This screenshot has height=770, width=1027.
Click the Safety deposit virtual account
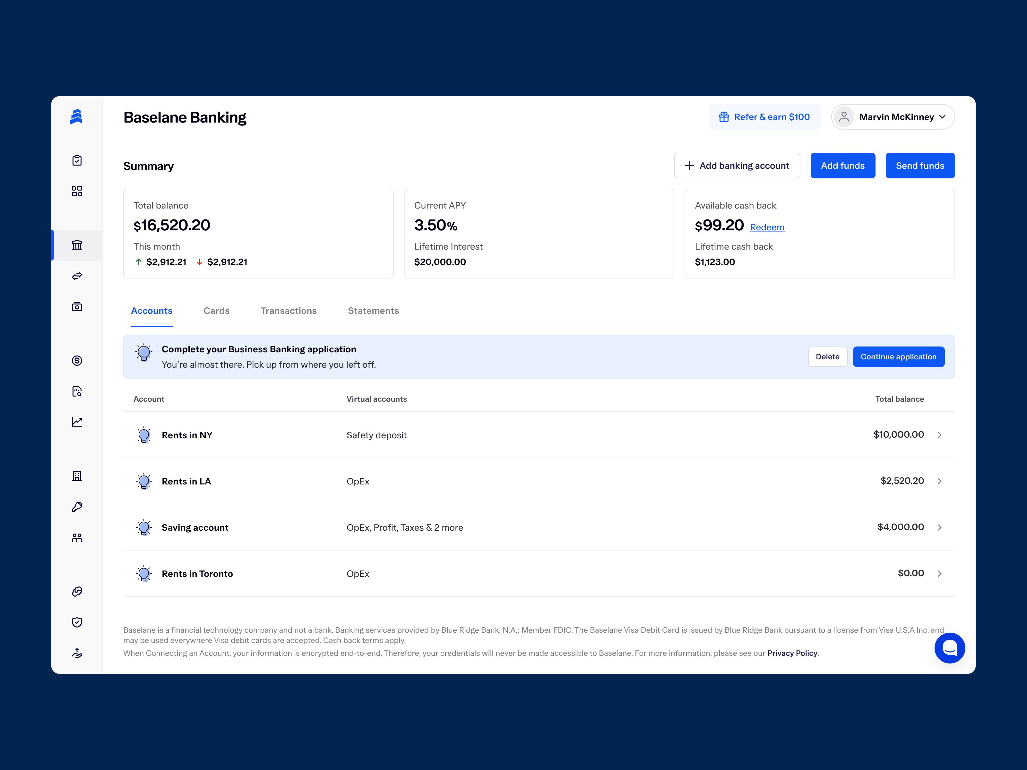(376, 435)
